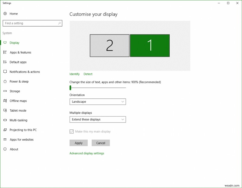This screenshot has width=242, height=188.
Task: Adjust the text size slider
Action: tap(71, 88)
